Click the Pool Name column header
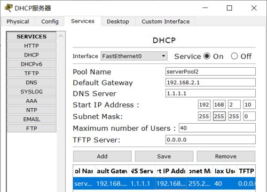Viewport: 267px width, 192px height. coord(84,171)
